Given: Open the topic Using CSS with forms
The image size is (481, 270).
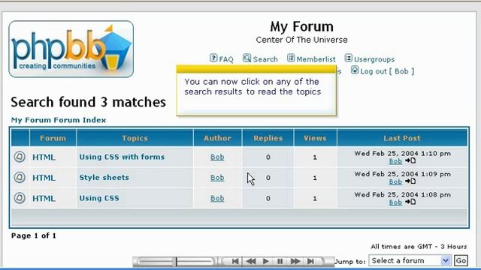Looking at the screenshot, I should [x=122, y=157].
